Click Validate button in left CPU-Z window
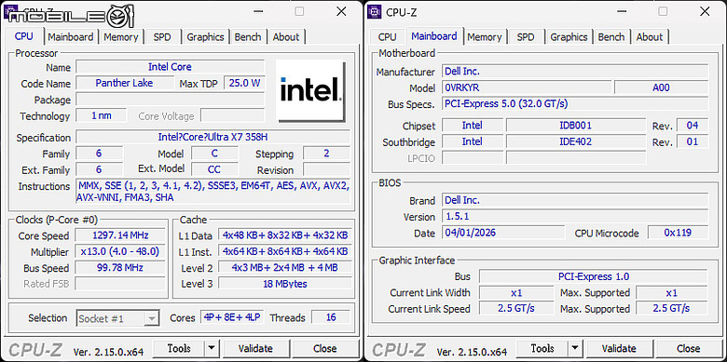Image resolution: width=727 pixels, height=362 pixels. click(x=255, y=348)
